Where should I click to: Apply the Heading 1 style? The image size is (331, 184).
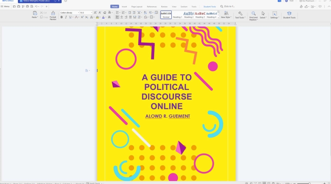tap(178, 15)
